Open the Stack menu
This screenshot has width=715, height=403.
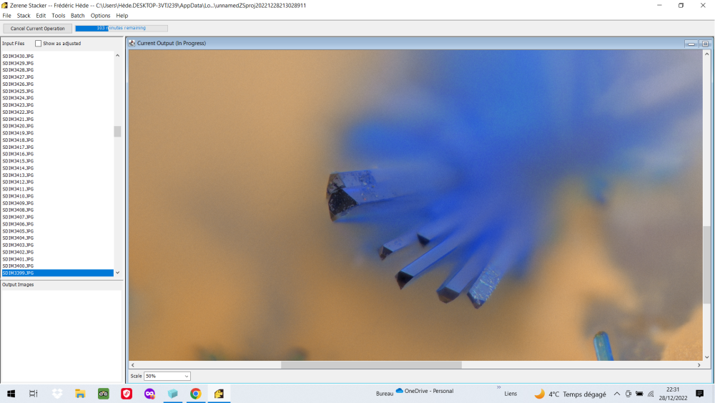point(24,16)
